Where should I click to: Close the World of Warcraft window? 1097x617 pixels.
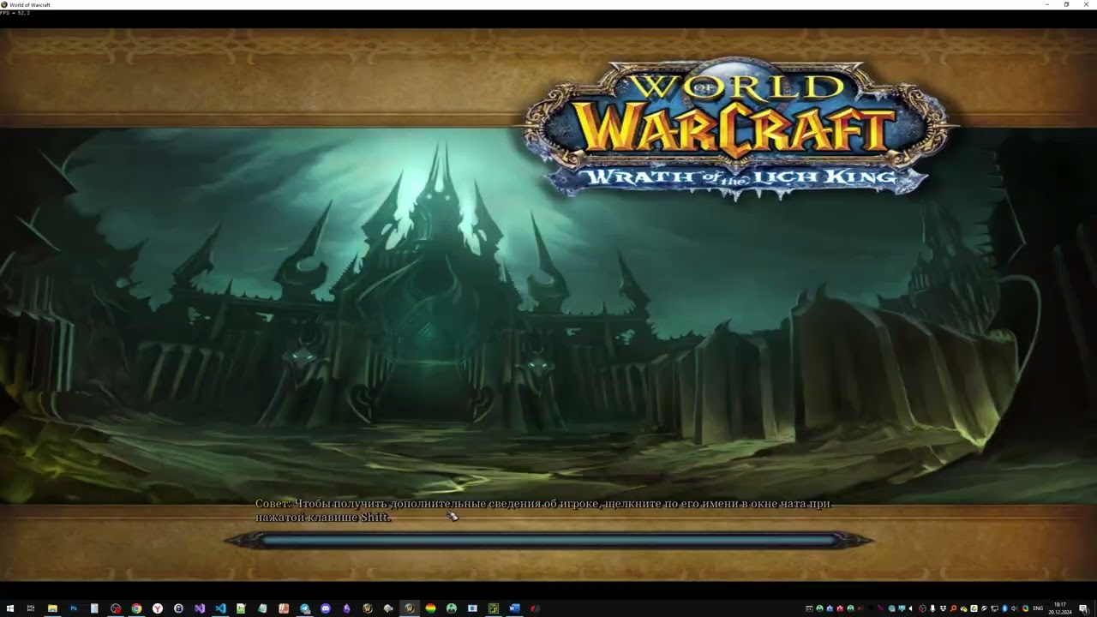[x=1086, y=4]
